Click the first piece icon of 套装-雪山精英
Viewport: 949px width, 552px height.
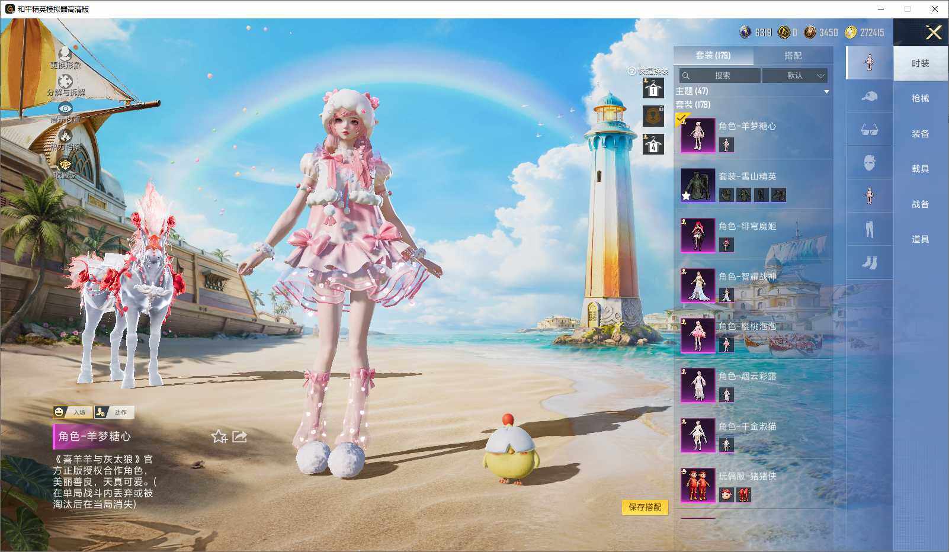pyautogui.click(x=726, y=195)
